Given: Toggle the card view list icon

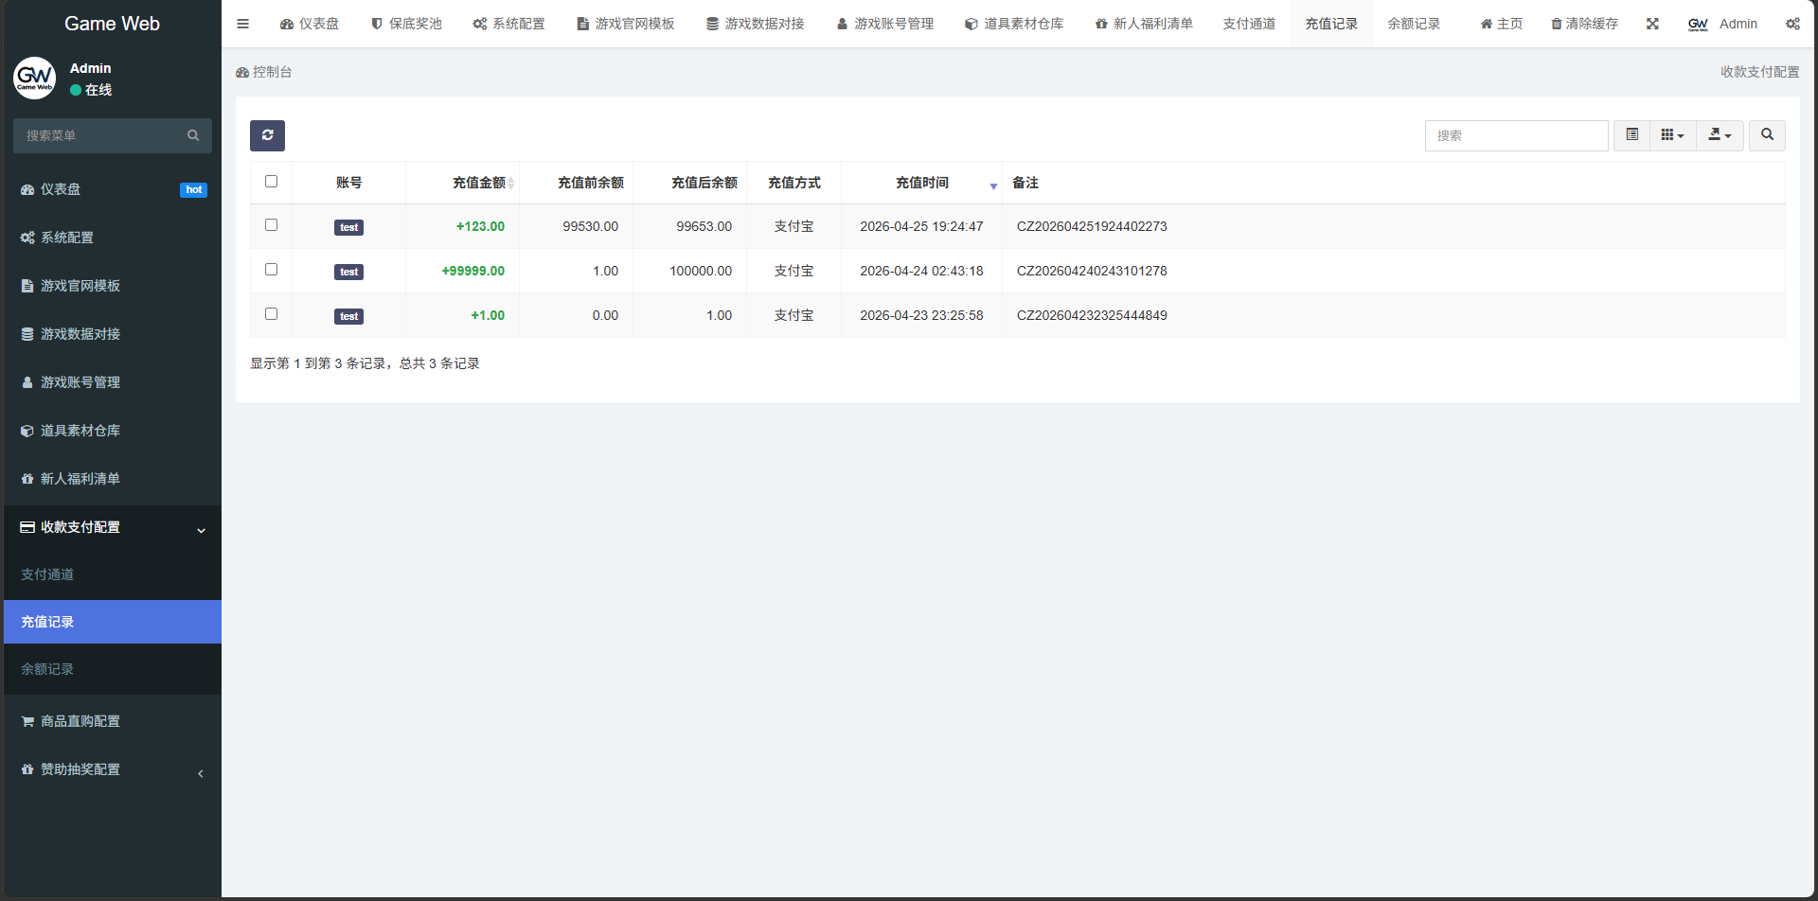Looking at the screenshot, I should point(1631,135).
